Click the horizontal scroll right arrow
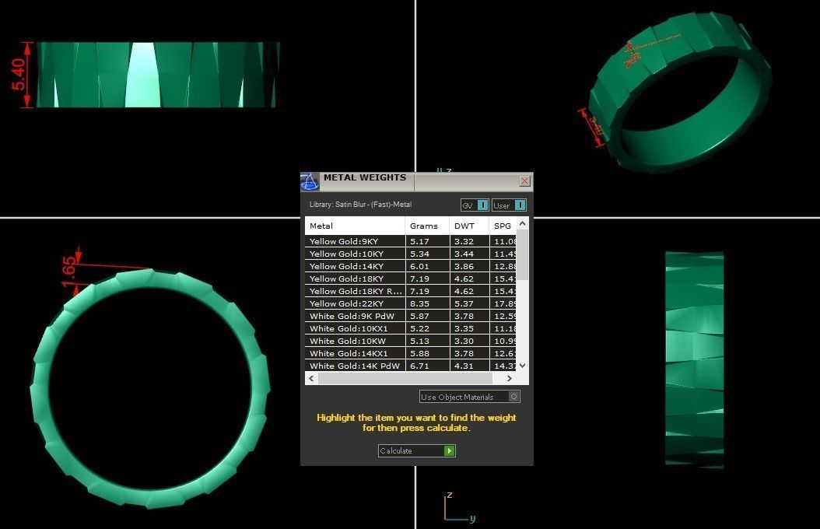The image size is (820, 529). pos(510,378)
